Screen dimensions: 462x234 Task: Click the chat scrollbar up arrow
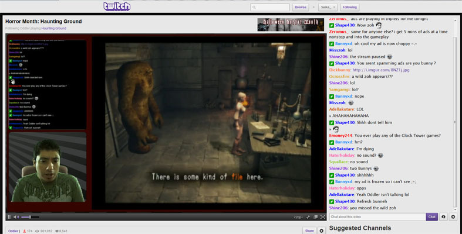point(454,21)
